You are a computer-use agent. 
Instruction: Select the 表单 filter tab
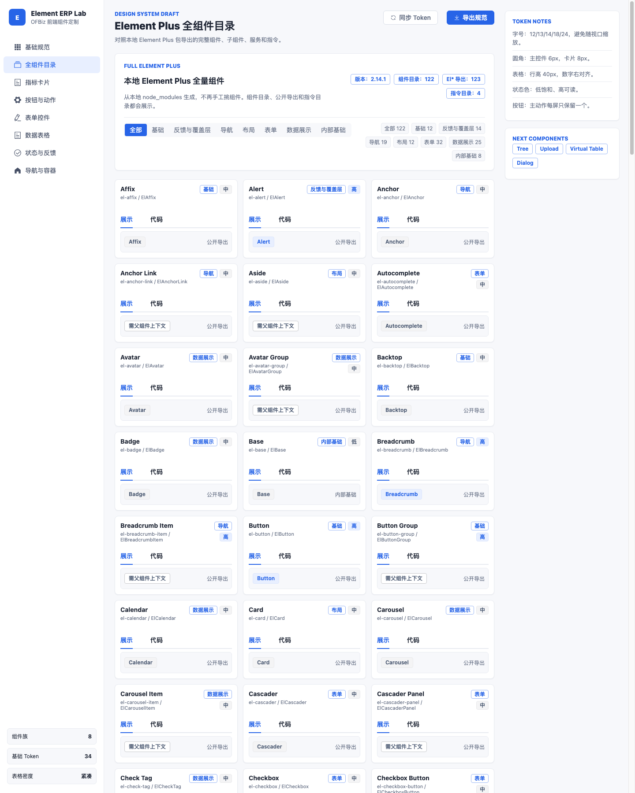point(271,130)
